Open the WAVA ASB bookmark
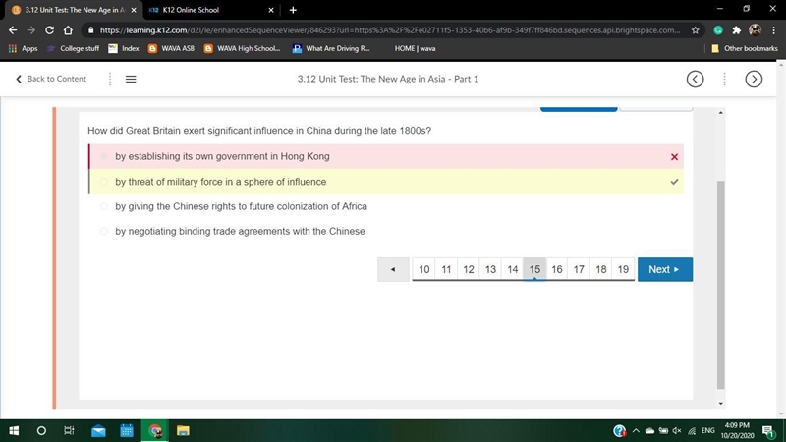The width and height of the screenshot is (786, 442). [x=171, y=48]
